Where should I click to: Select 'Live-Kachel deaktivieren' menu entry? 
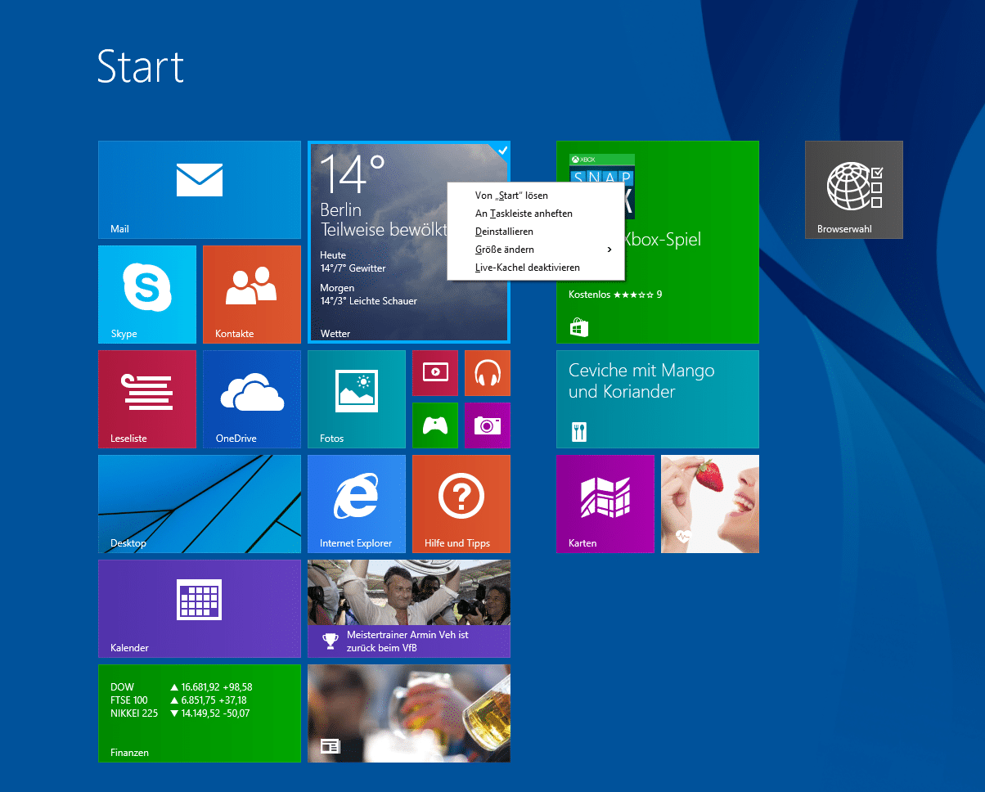click(536, 268)
